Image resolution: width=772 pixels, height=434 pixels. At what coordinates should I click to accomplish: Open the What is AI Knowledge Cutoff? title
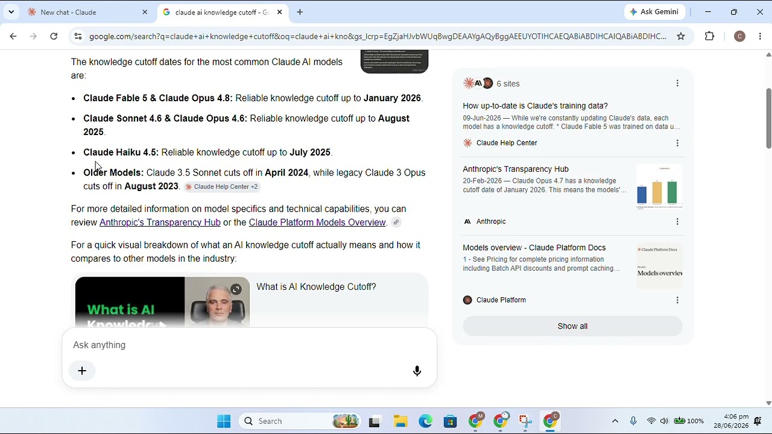(316, 287)
